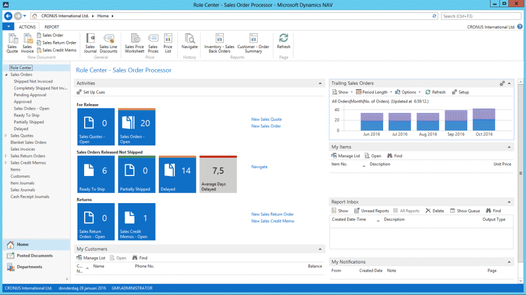Click Manage List in My Items

[346, 156]
